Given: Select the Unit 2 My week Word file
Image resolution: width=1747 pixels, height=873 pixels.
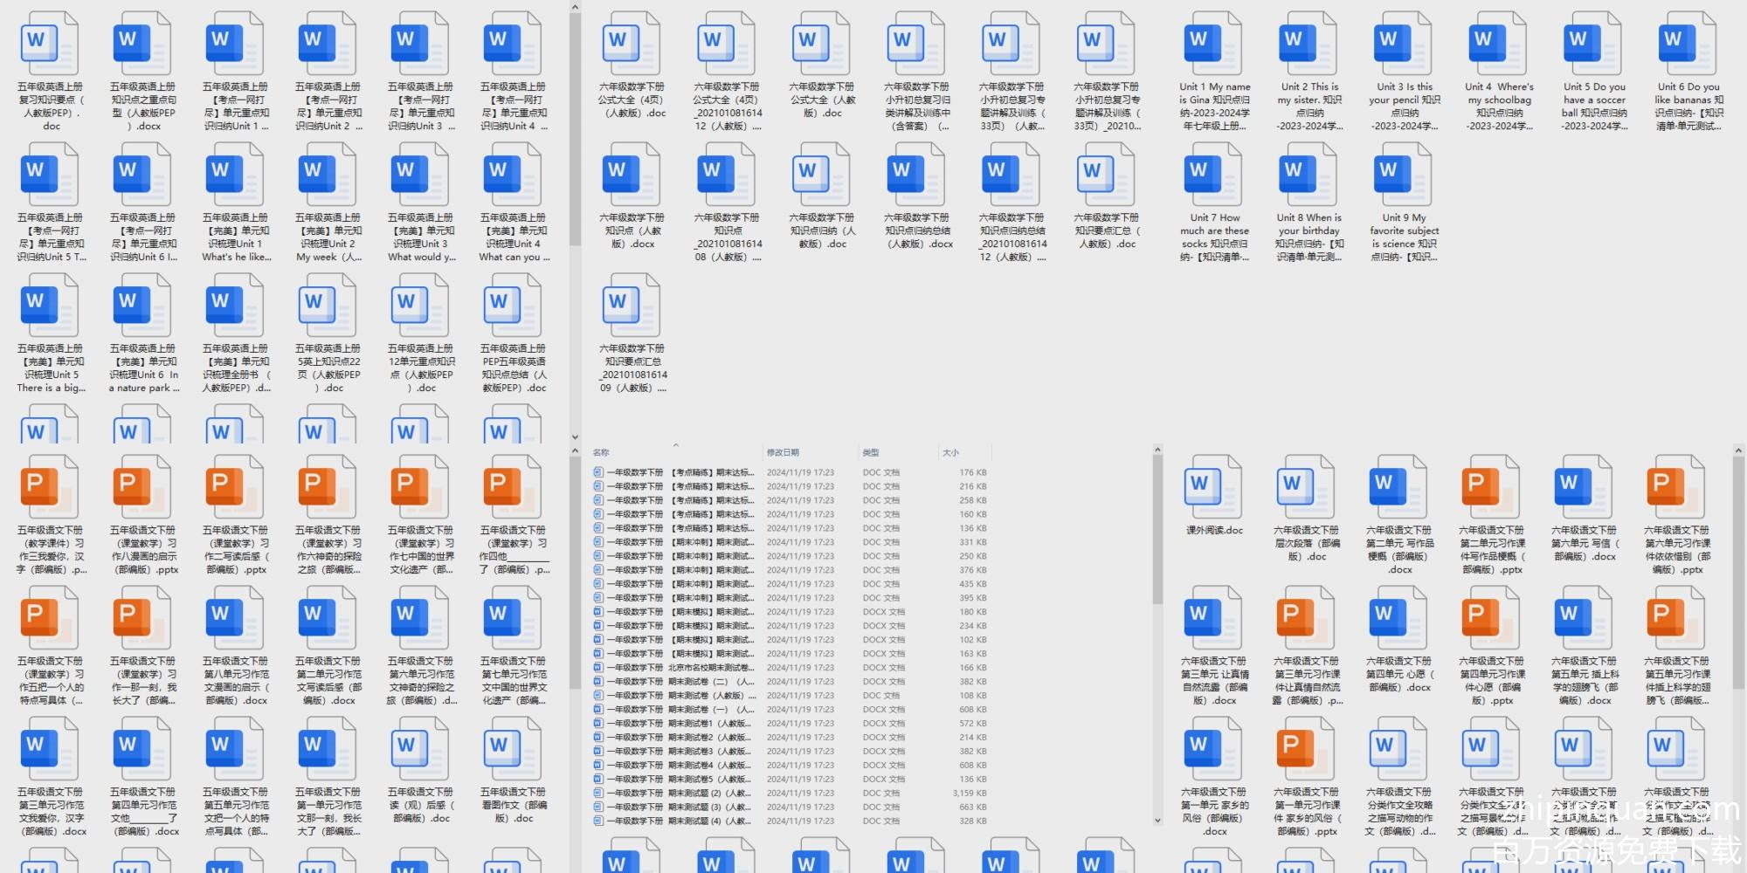Looking at the screenshot, I should point(328,175).
